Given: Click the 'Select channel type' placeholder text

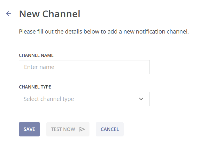Looking at the screenshot, I should (49, 99).
